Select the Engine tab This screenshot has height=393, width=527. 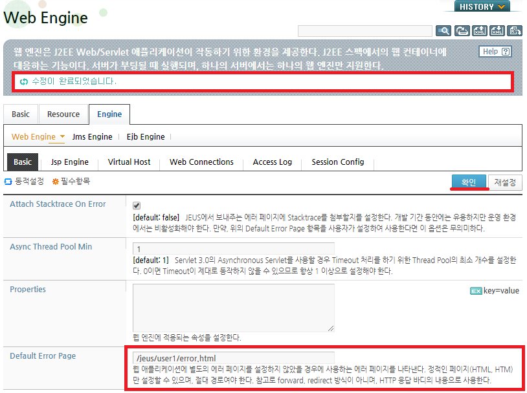pos(109,114)
